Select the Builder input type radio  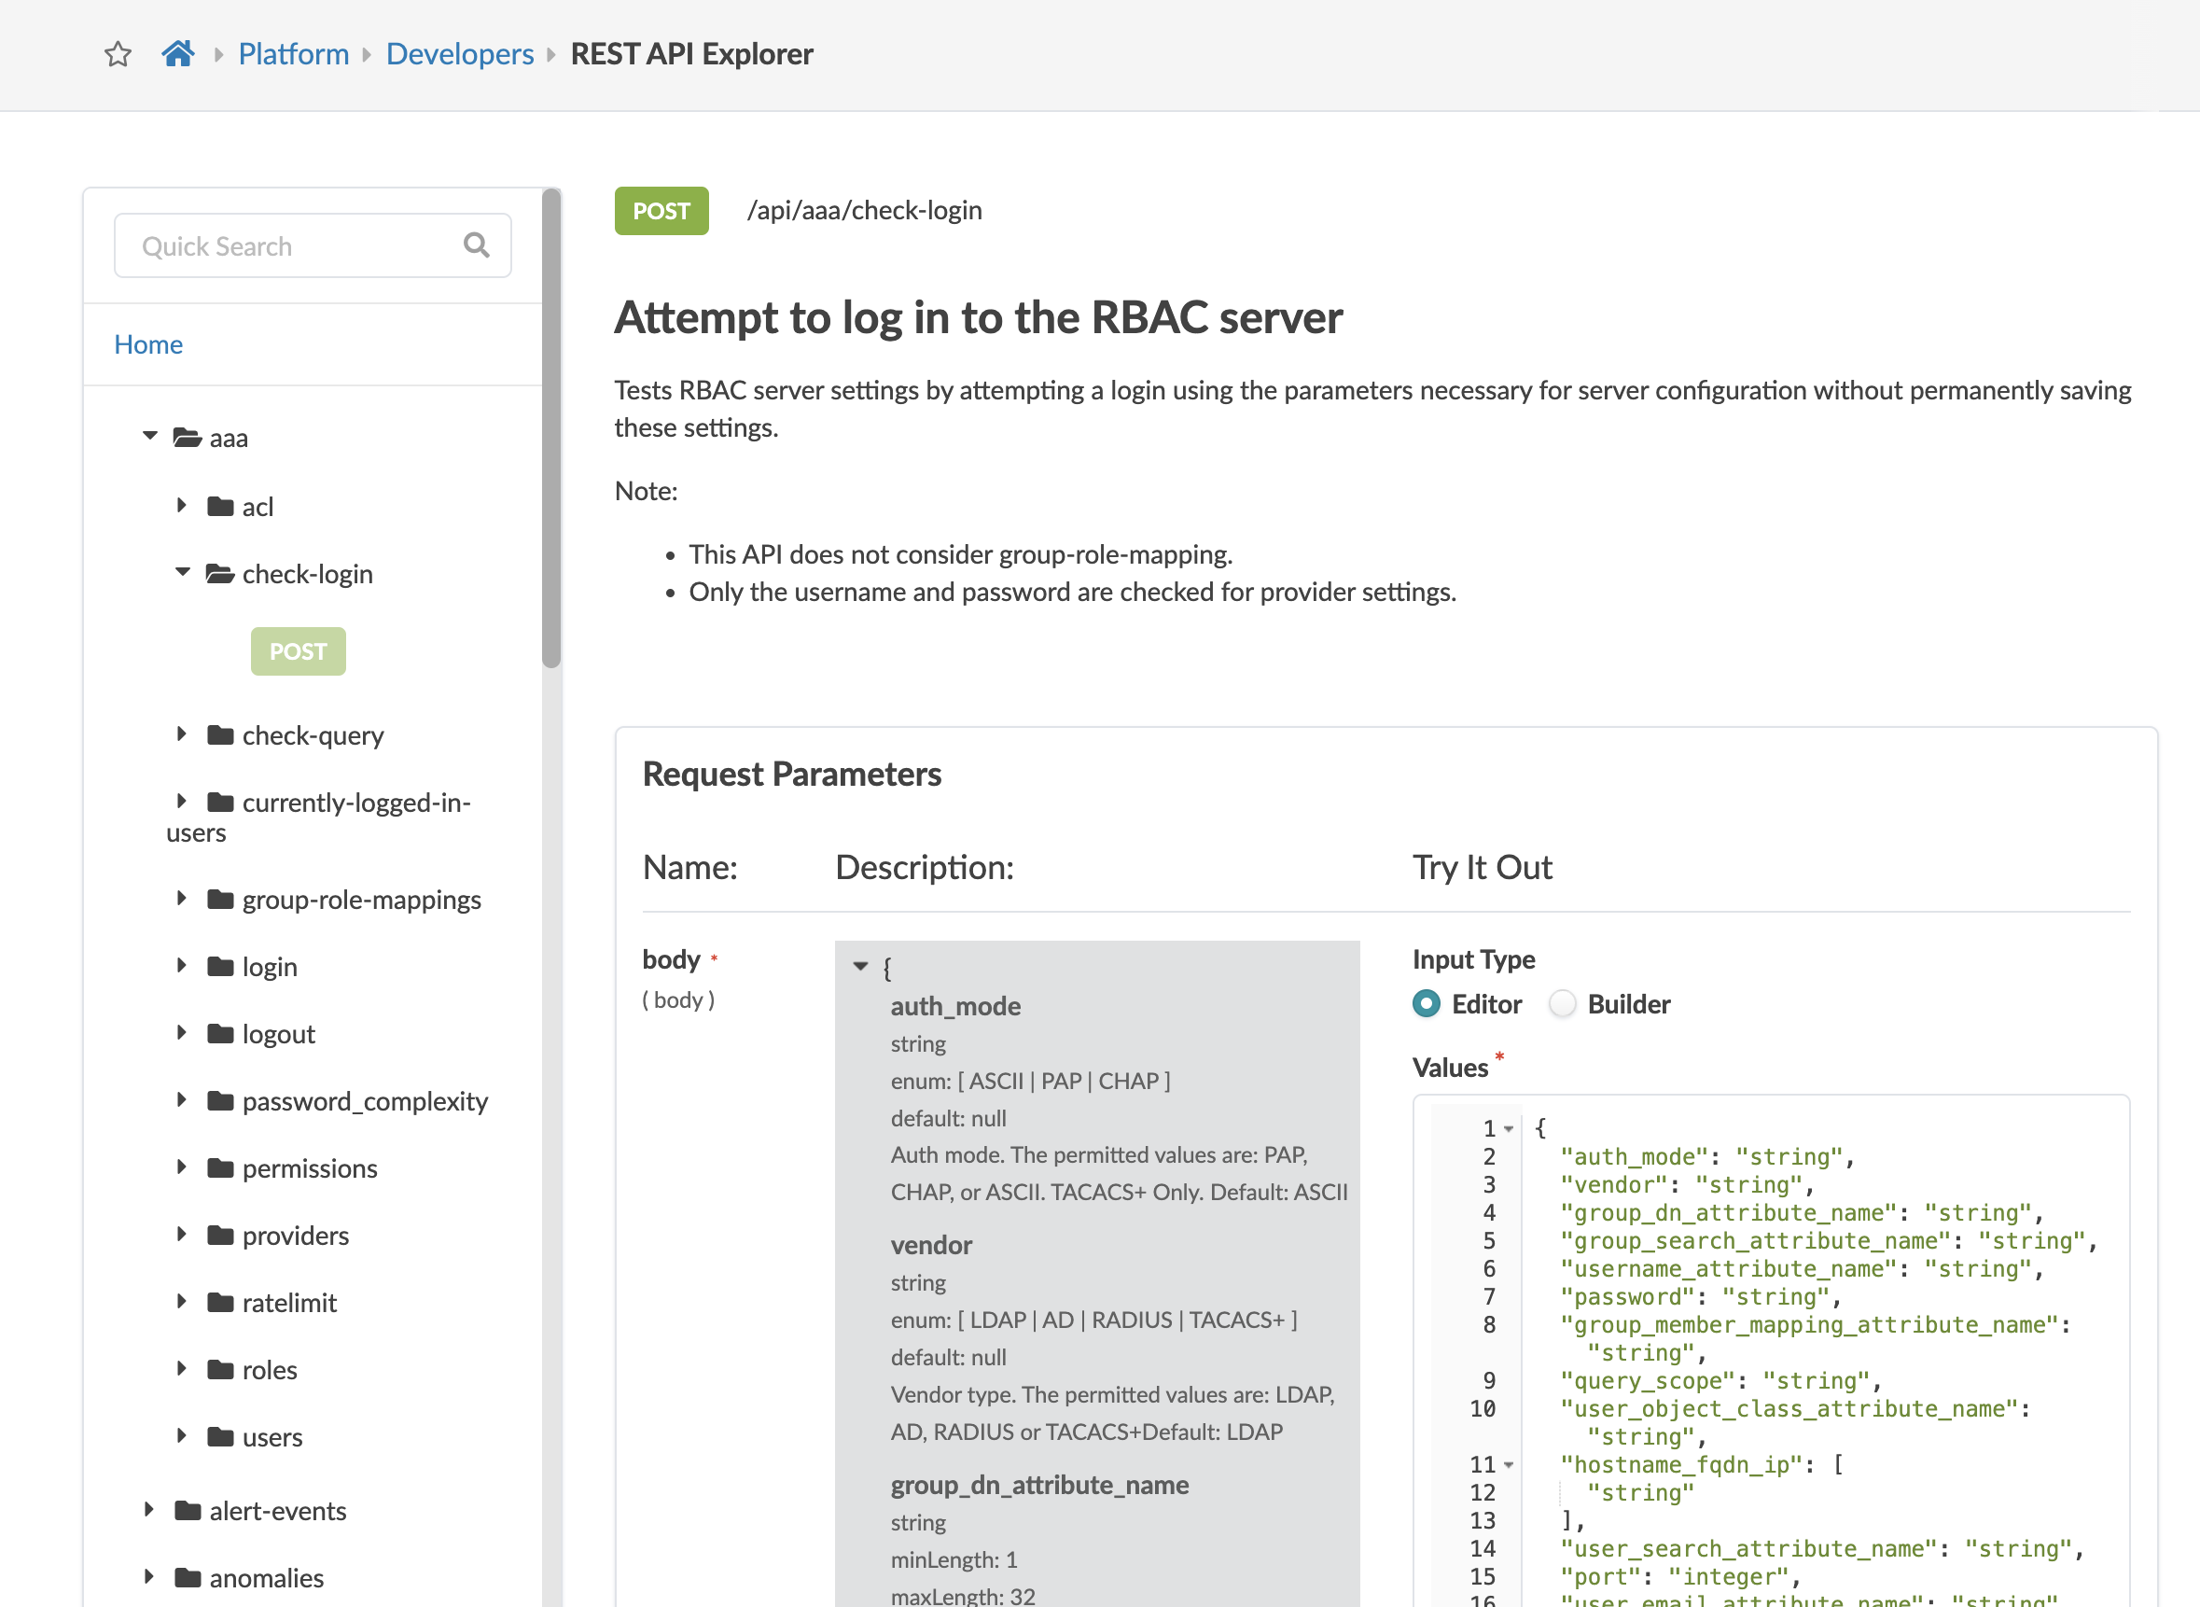point(1562,1004)
